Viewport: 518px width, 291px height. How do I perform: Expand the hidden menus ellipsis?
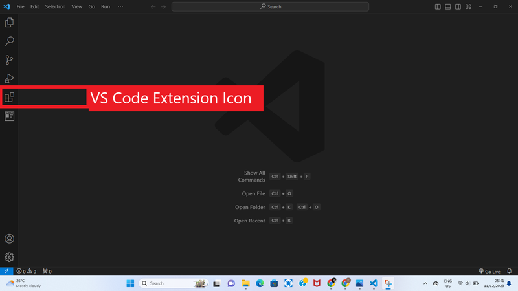tap(120, 6)
